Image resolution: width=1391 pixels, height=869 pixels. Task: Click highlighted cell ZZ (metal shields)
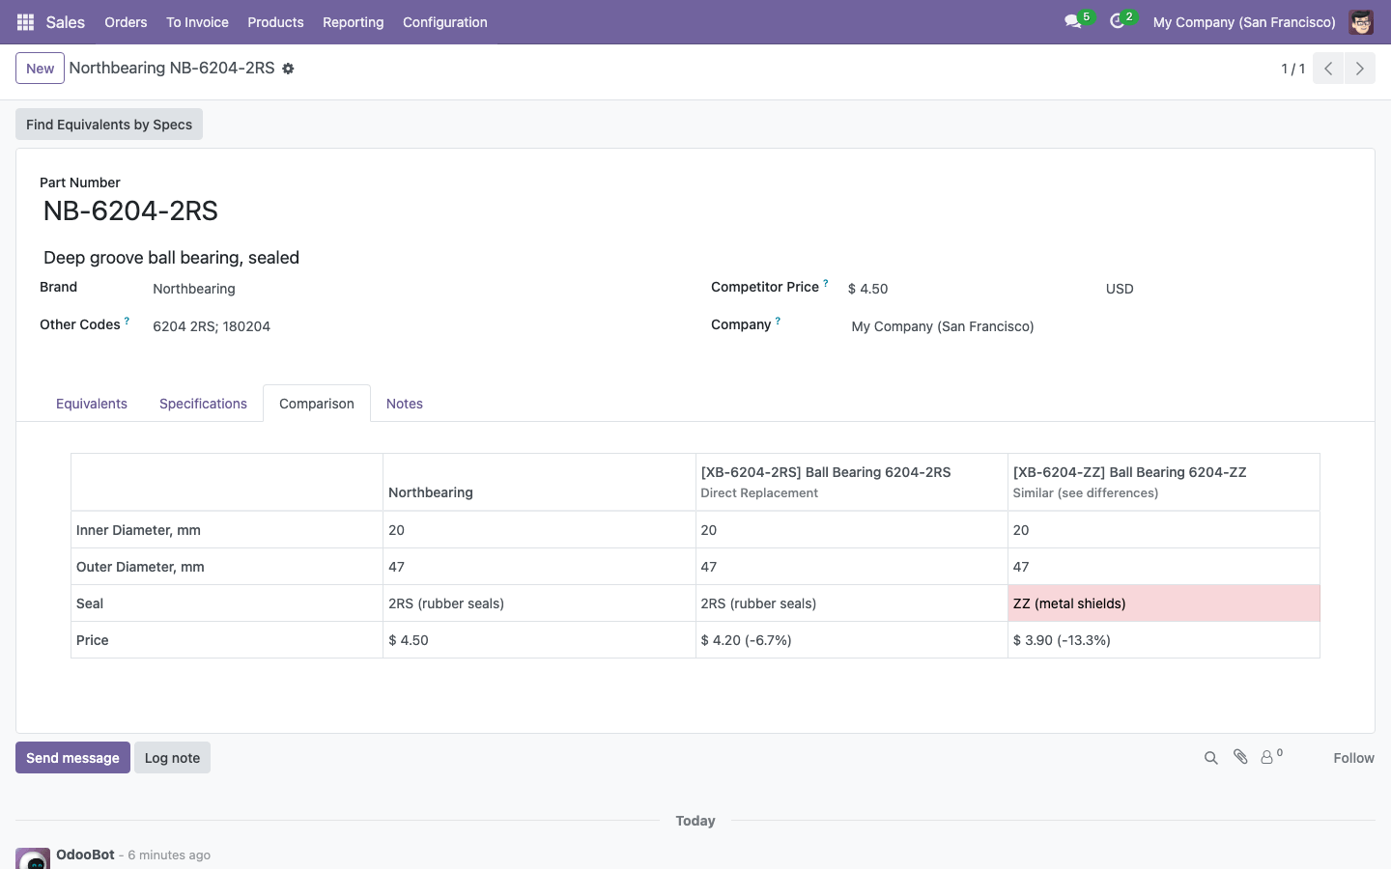click(x=1163, y=603)
